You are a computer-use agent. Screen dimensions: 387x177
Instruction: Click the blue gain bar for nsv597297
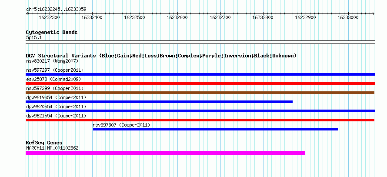pyautogui.click(x=200, y=74)
